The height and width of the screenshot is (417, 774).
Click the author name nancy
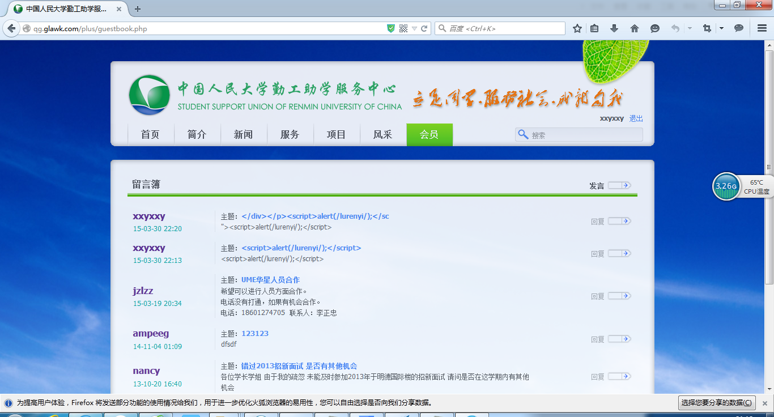(x=146, y=371)
